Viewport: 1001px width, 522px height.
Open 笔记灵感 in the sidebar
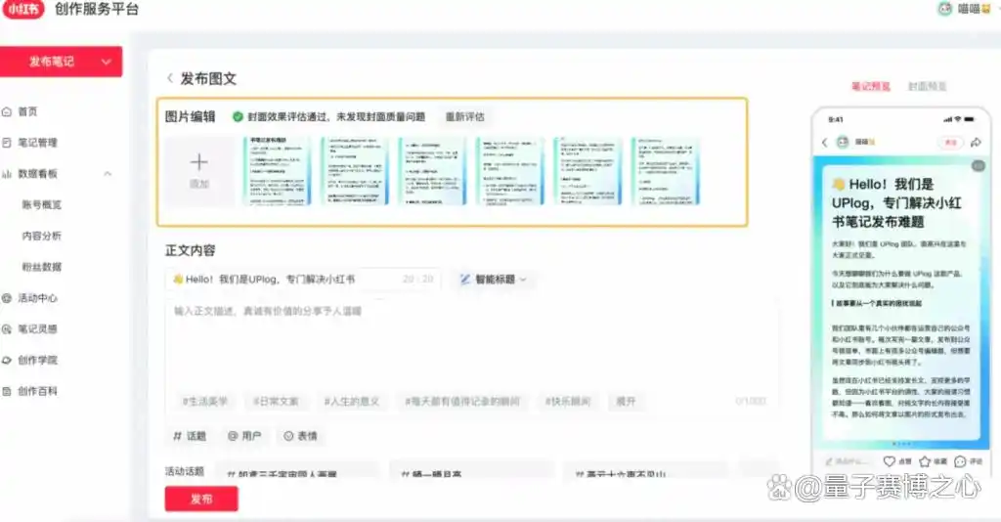point(36,329)
